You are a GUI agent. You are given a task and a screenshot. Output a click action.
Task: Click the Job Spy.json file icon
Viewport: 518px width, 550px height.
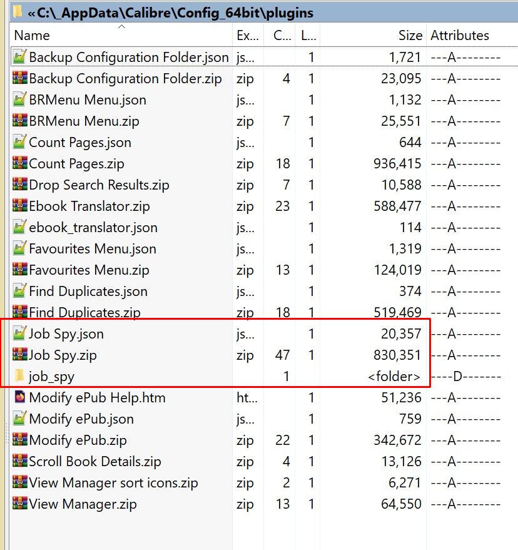click(x=19, y=334)
